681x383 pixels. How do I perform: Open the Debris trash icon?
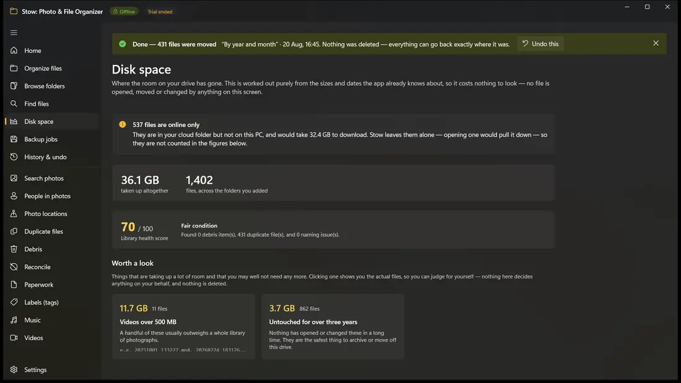pos(14,249)
